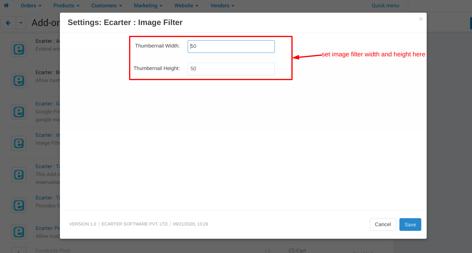Open the Website menu
Screen dimensions: 472x253
coord(186,6)
